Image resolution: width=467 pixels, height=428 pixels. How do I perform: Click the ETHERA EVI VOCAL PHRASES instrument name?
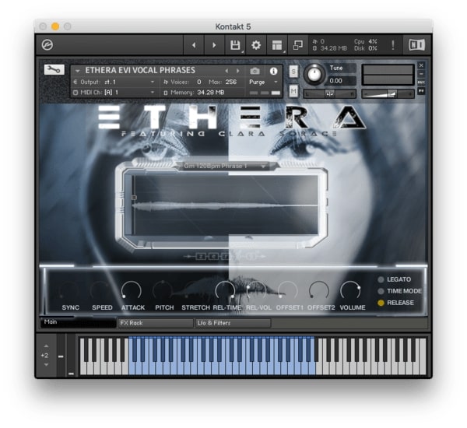(140, 70)
